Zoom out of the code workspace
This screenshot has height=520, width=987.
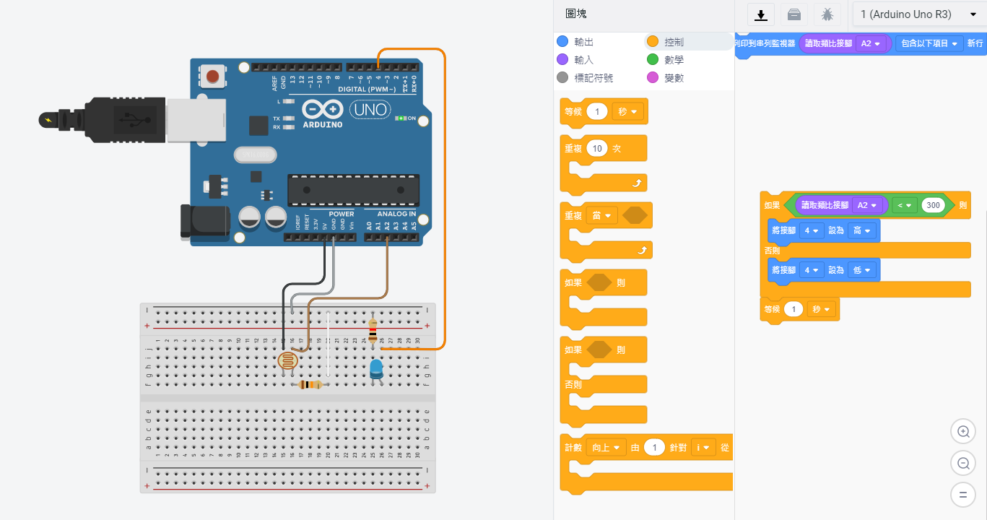click(x=962, y=464)
